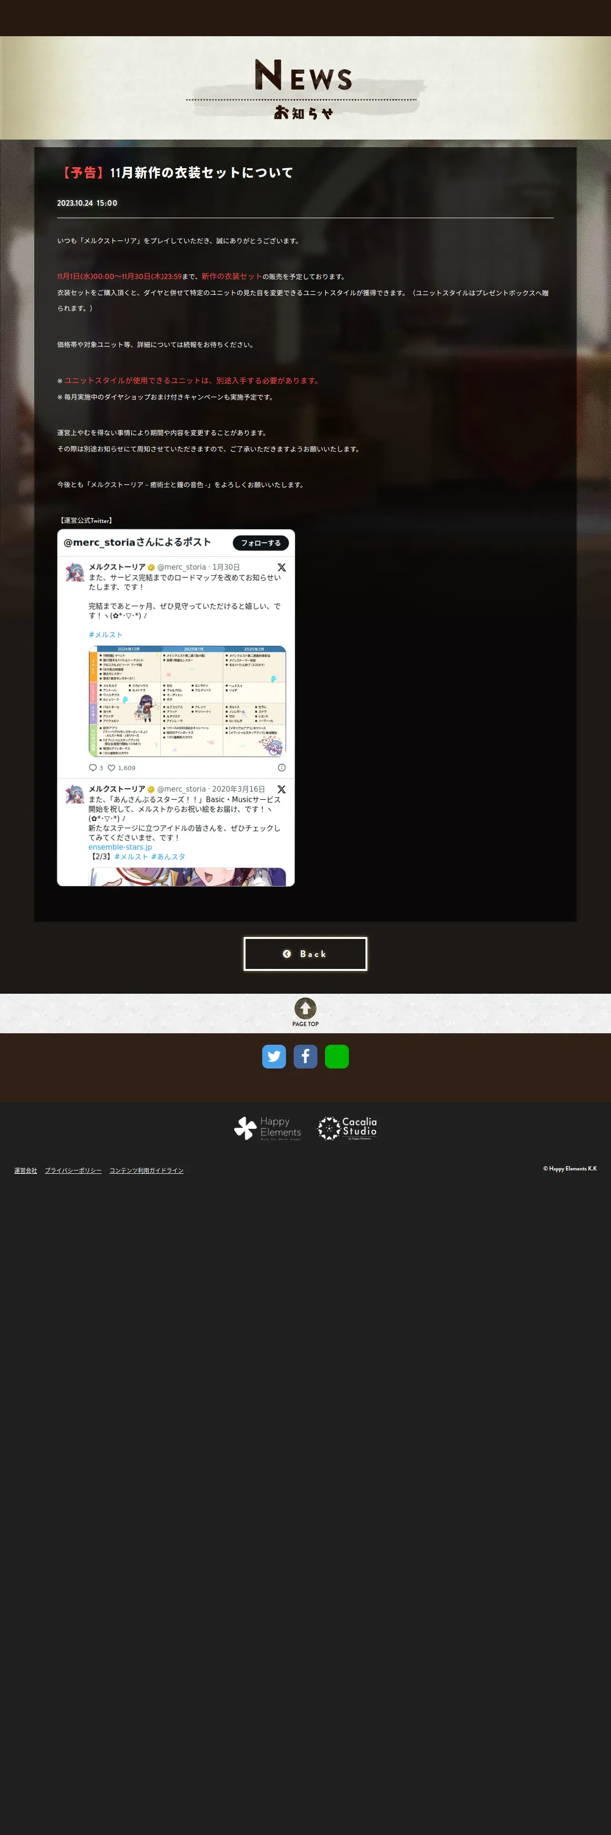Open the Cacalia Studio logo link
611x1835 pixels.
point(347,1128)
